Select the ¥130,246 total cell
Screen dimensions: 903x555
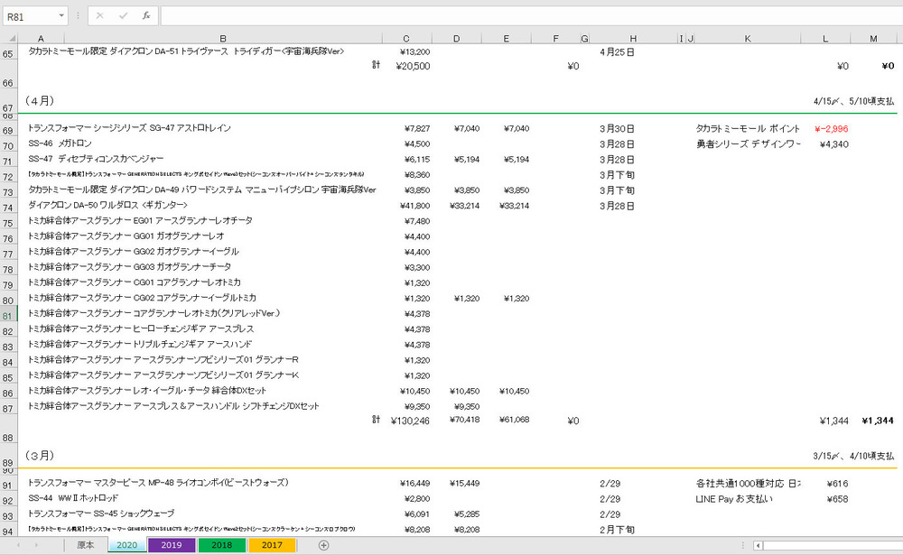[409, 421]
